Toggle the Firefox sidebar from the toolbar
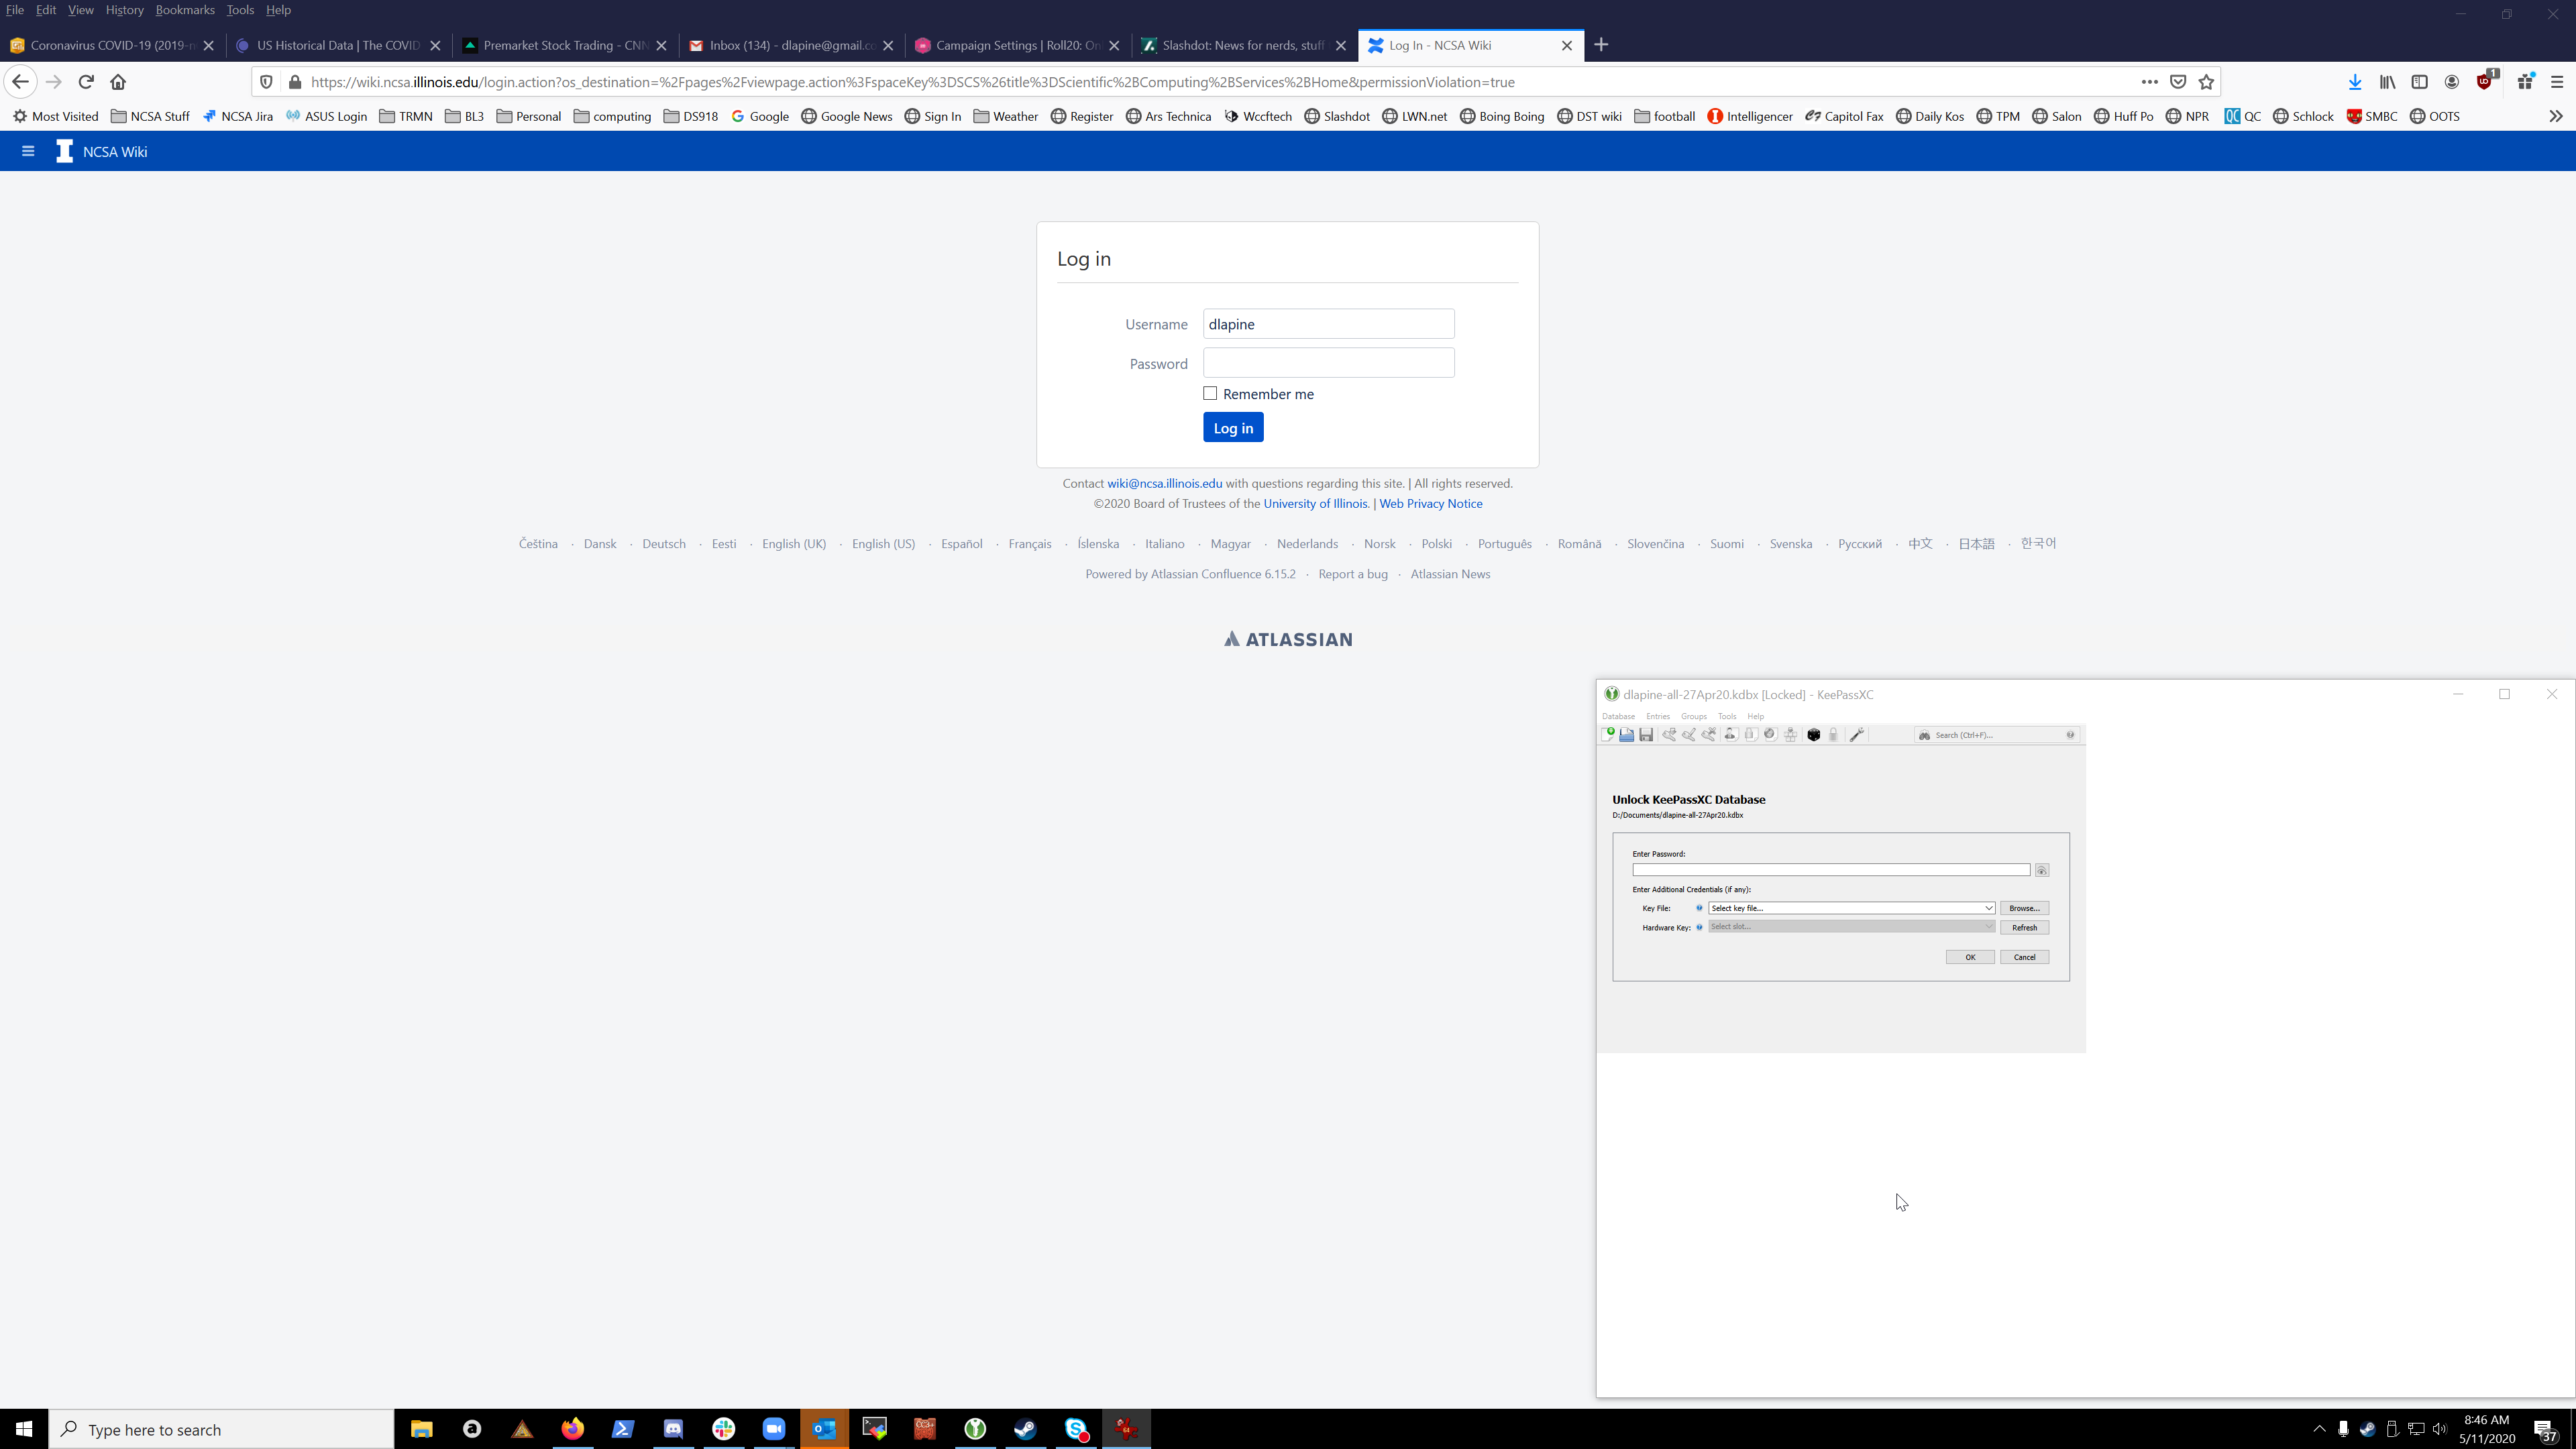This screenshot has width=2576, height=1449. (x=2420, y=82)
